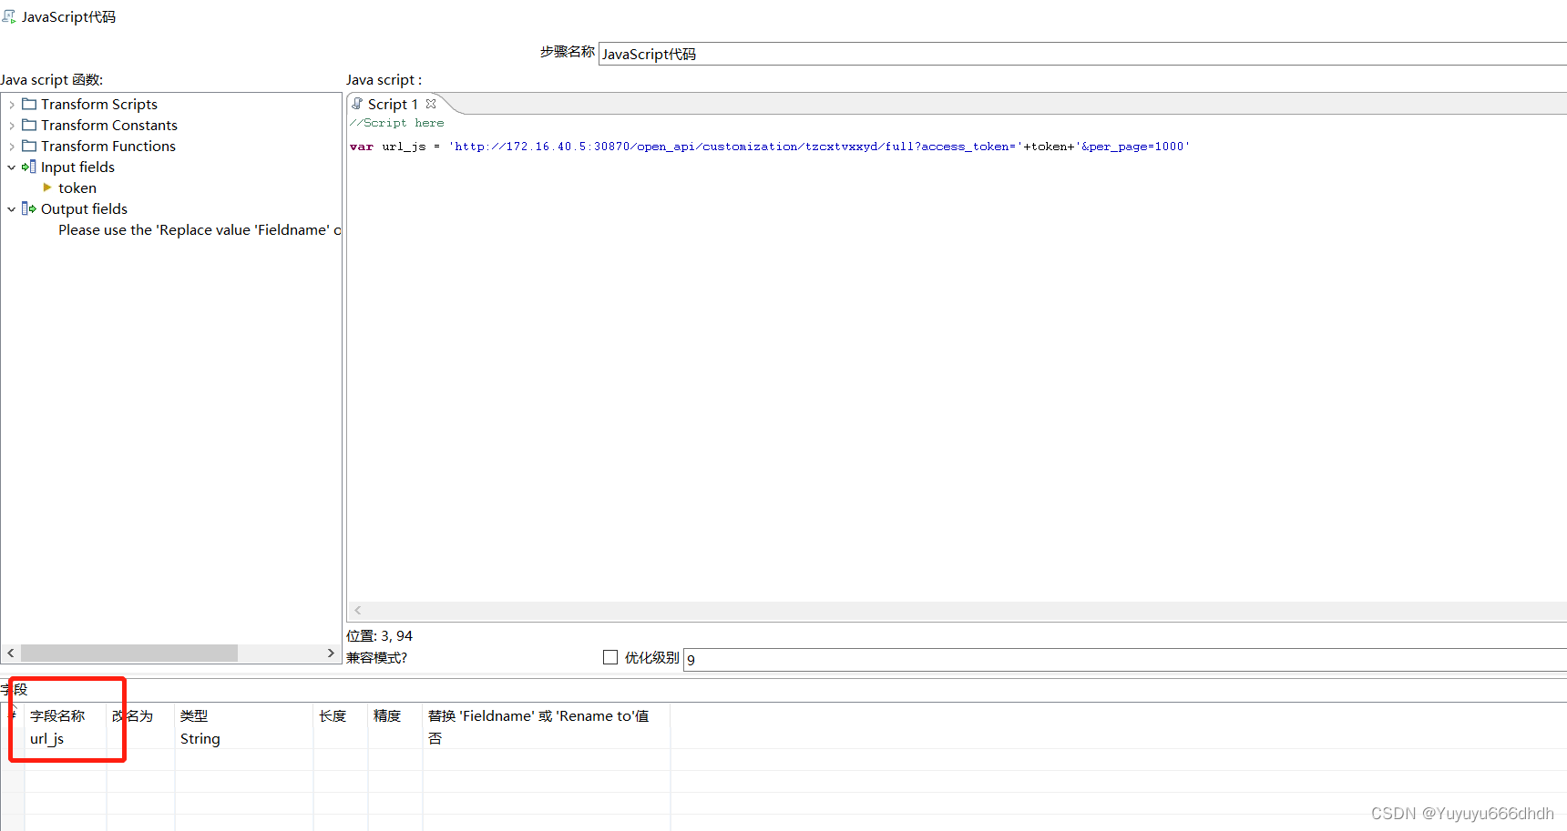Collapse the Input fields node

point(12,167)
